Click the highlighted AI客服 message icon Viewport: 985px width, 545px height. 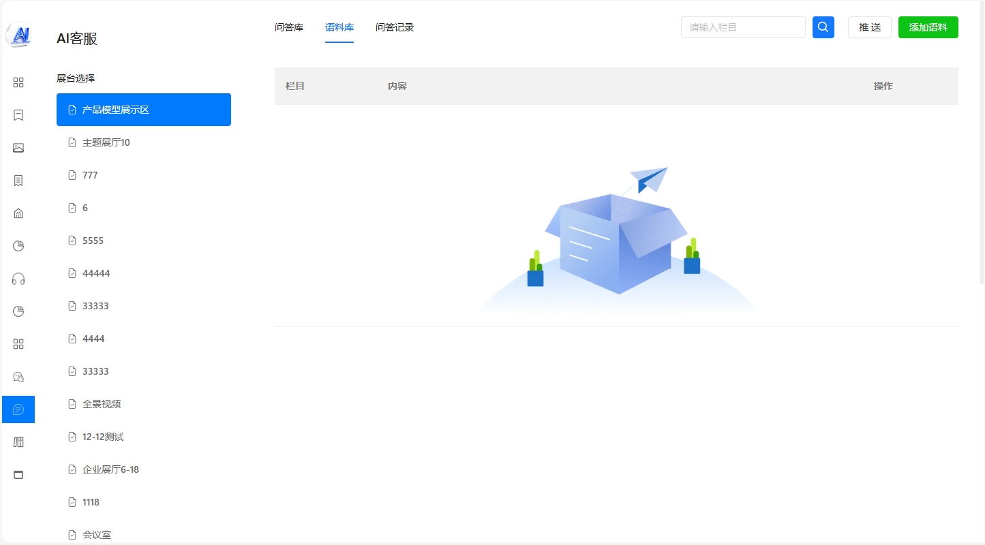point(18,409)
